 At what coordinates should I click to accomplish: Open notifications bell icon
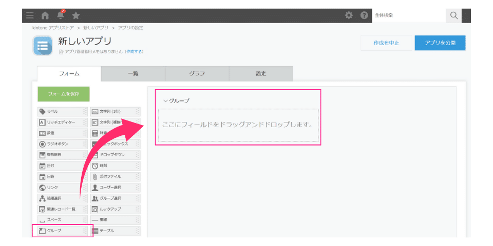pos(61,15)
